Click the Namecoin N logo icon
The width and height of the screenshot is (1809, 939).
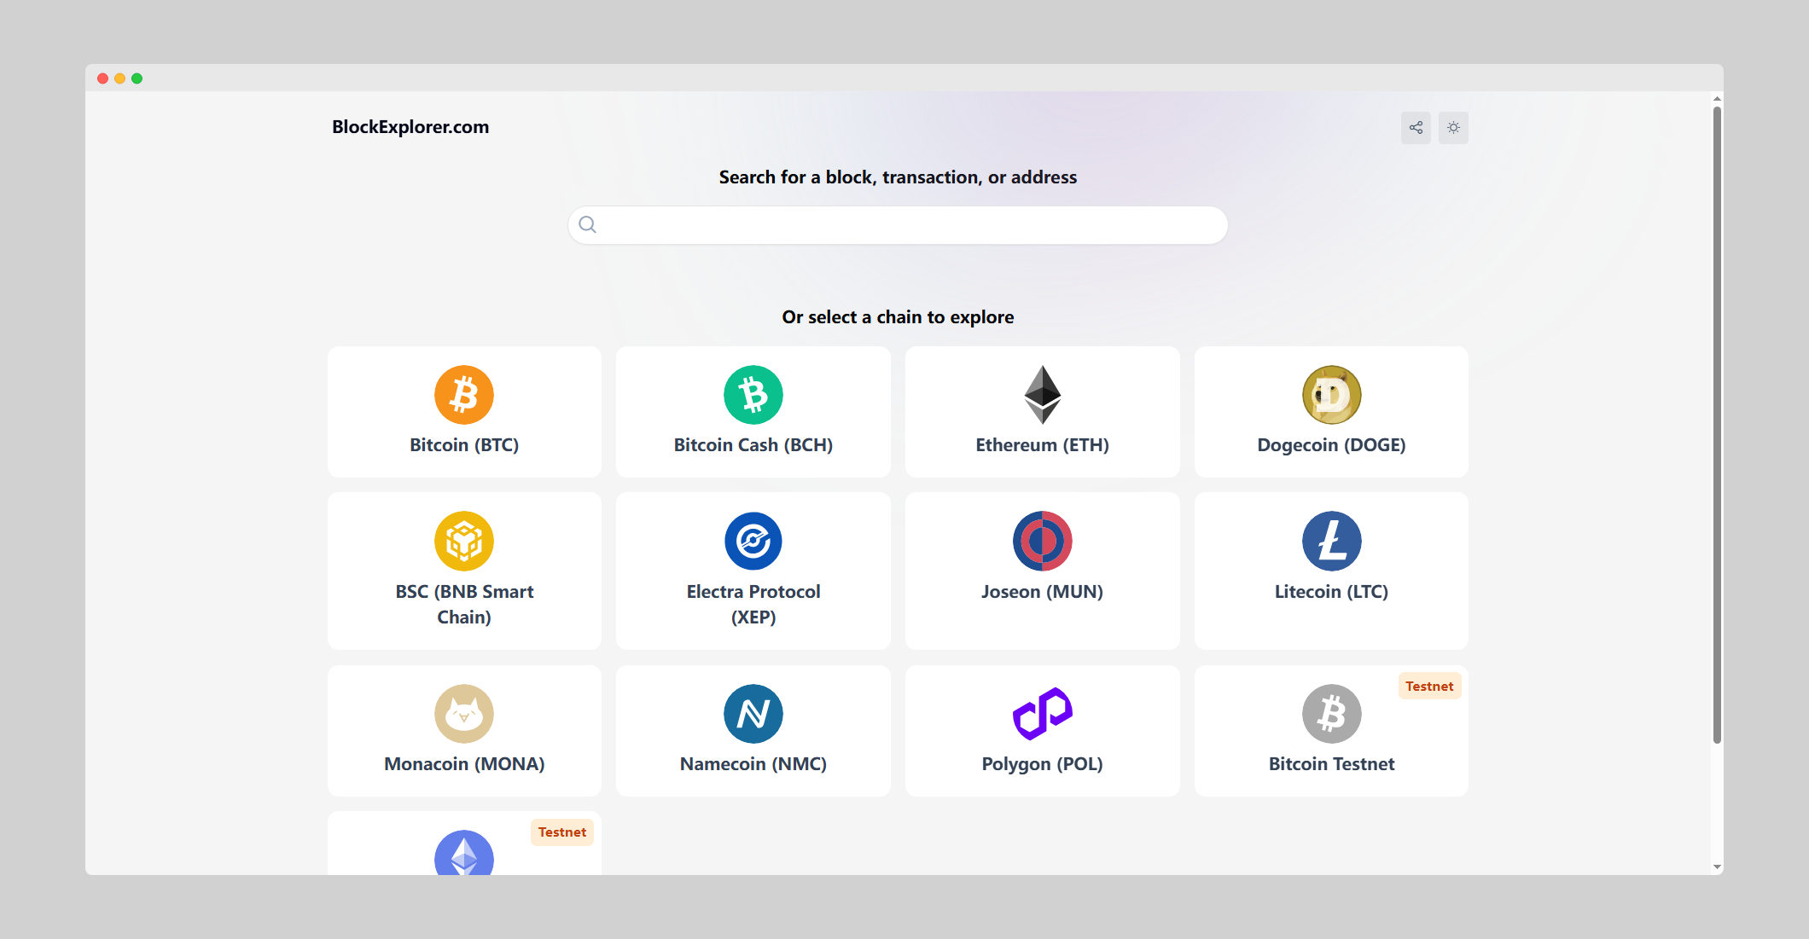[753, 714]
